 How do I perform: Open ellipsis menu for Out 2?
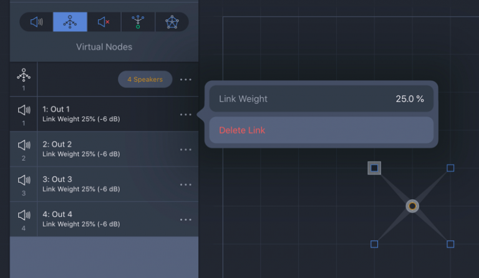(x=185, y=150)
